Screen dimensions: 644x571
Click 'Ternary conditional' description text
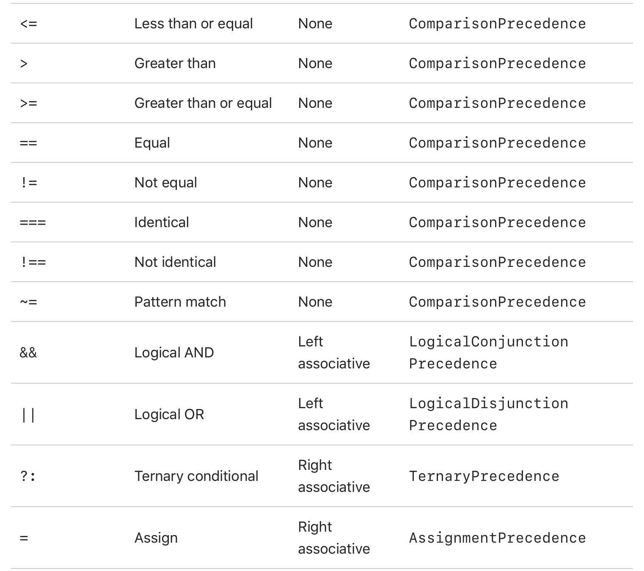[196, 476]
